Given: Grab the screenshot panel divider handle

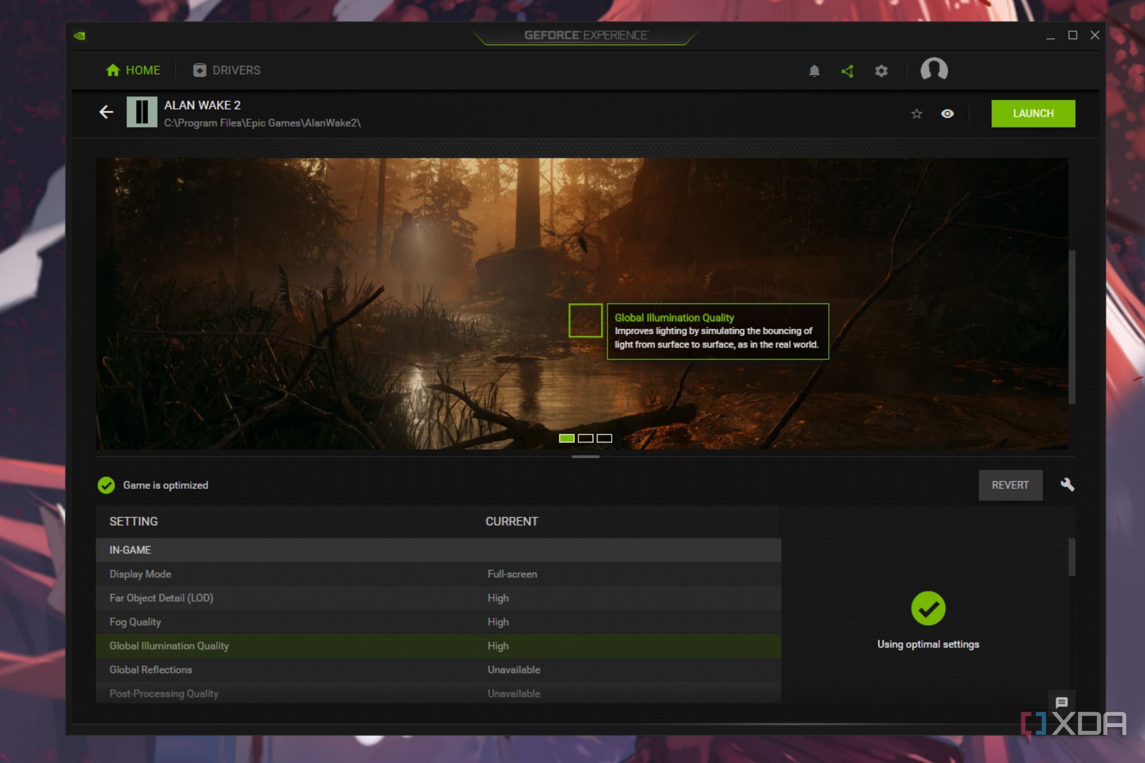Looking at the screenshot, I should tap(586, 457).
